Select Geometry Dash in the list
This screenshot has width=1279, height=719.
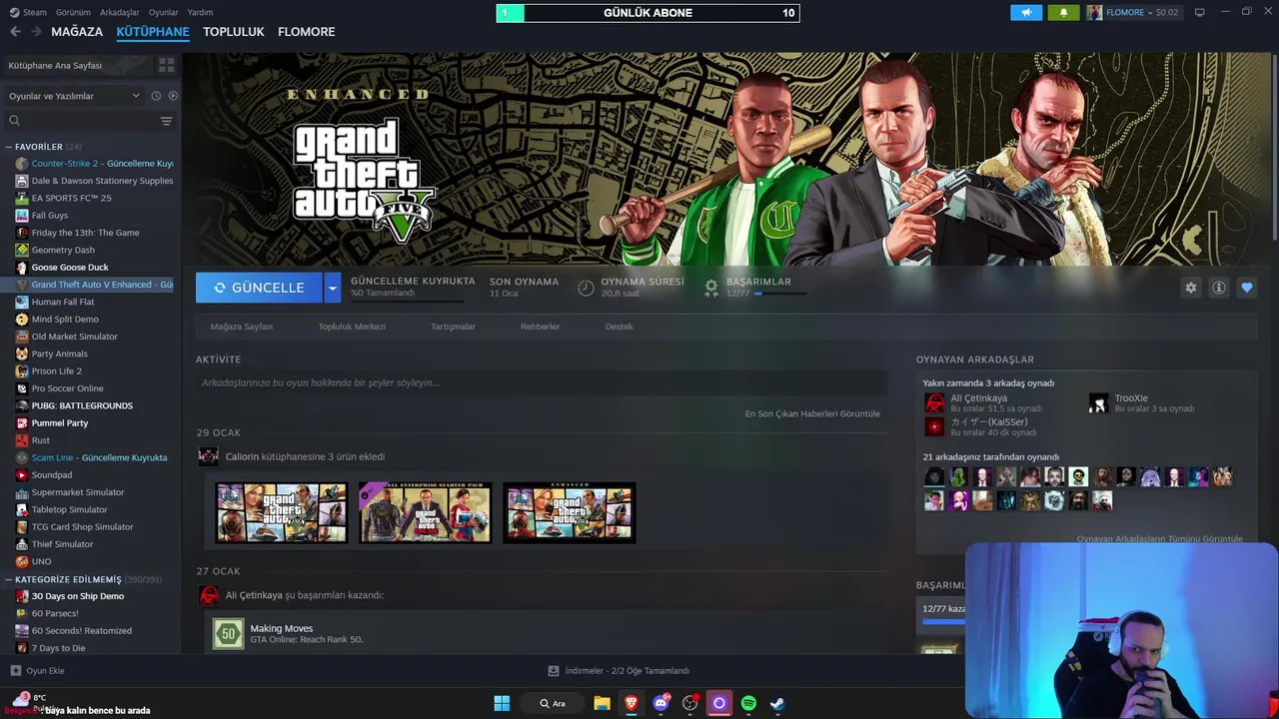pos(55,250)
